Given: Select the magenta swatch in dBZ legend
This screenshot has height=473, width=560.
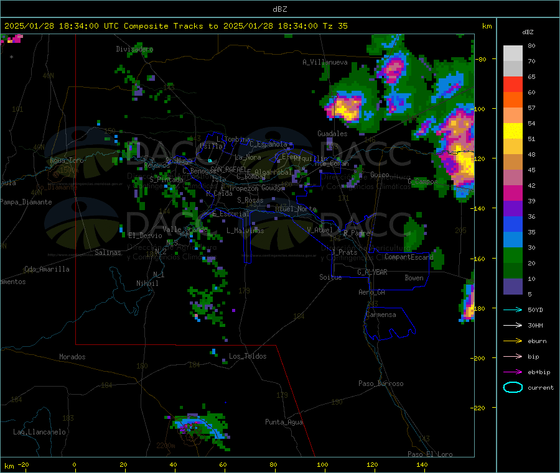Looking at the screenshot, I should click(x=513, y=193).
